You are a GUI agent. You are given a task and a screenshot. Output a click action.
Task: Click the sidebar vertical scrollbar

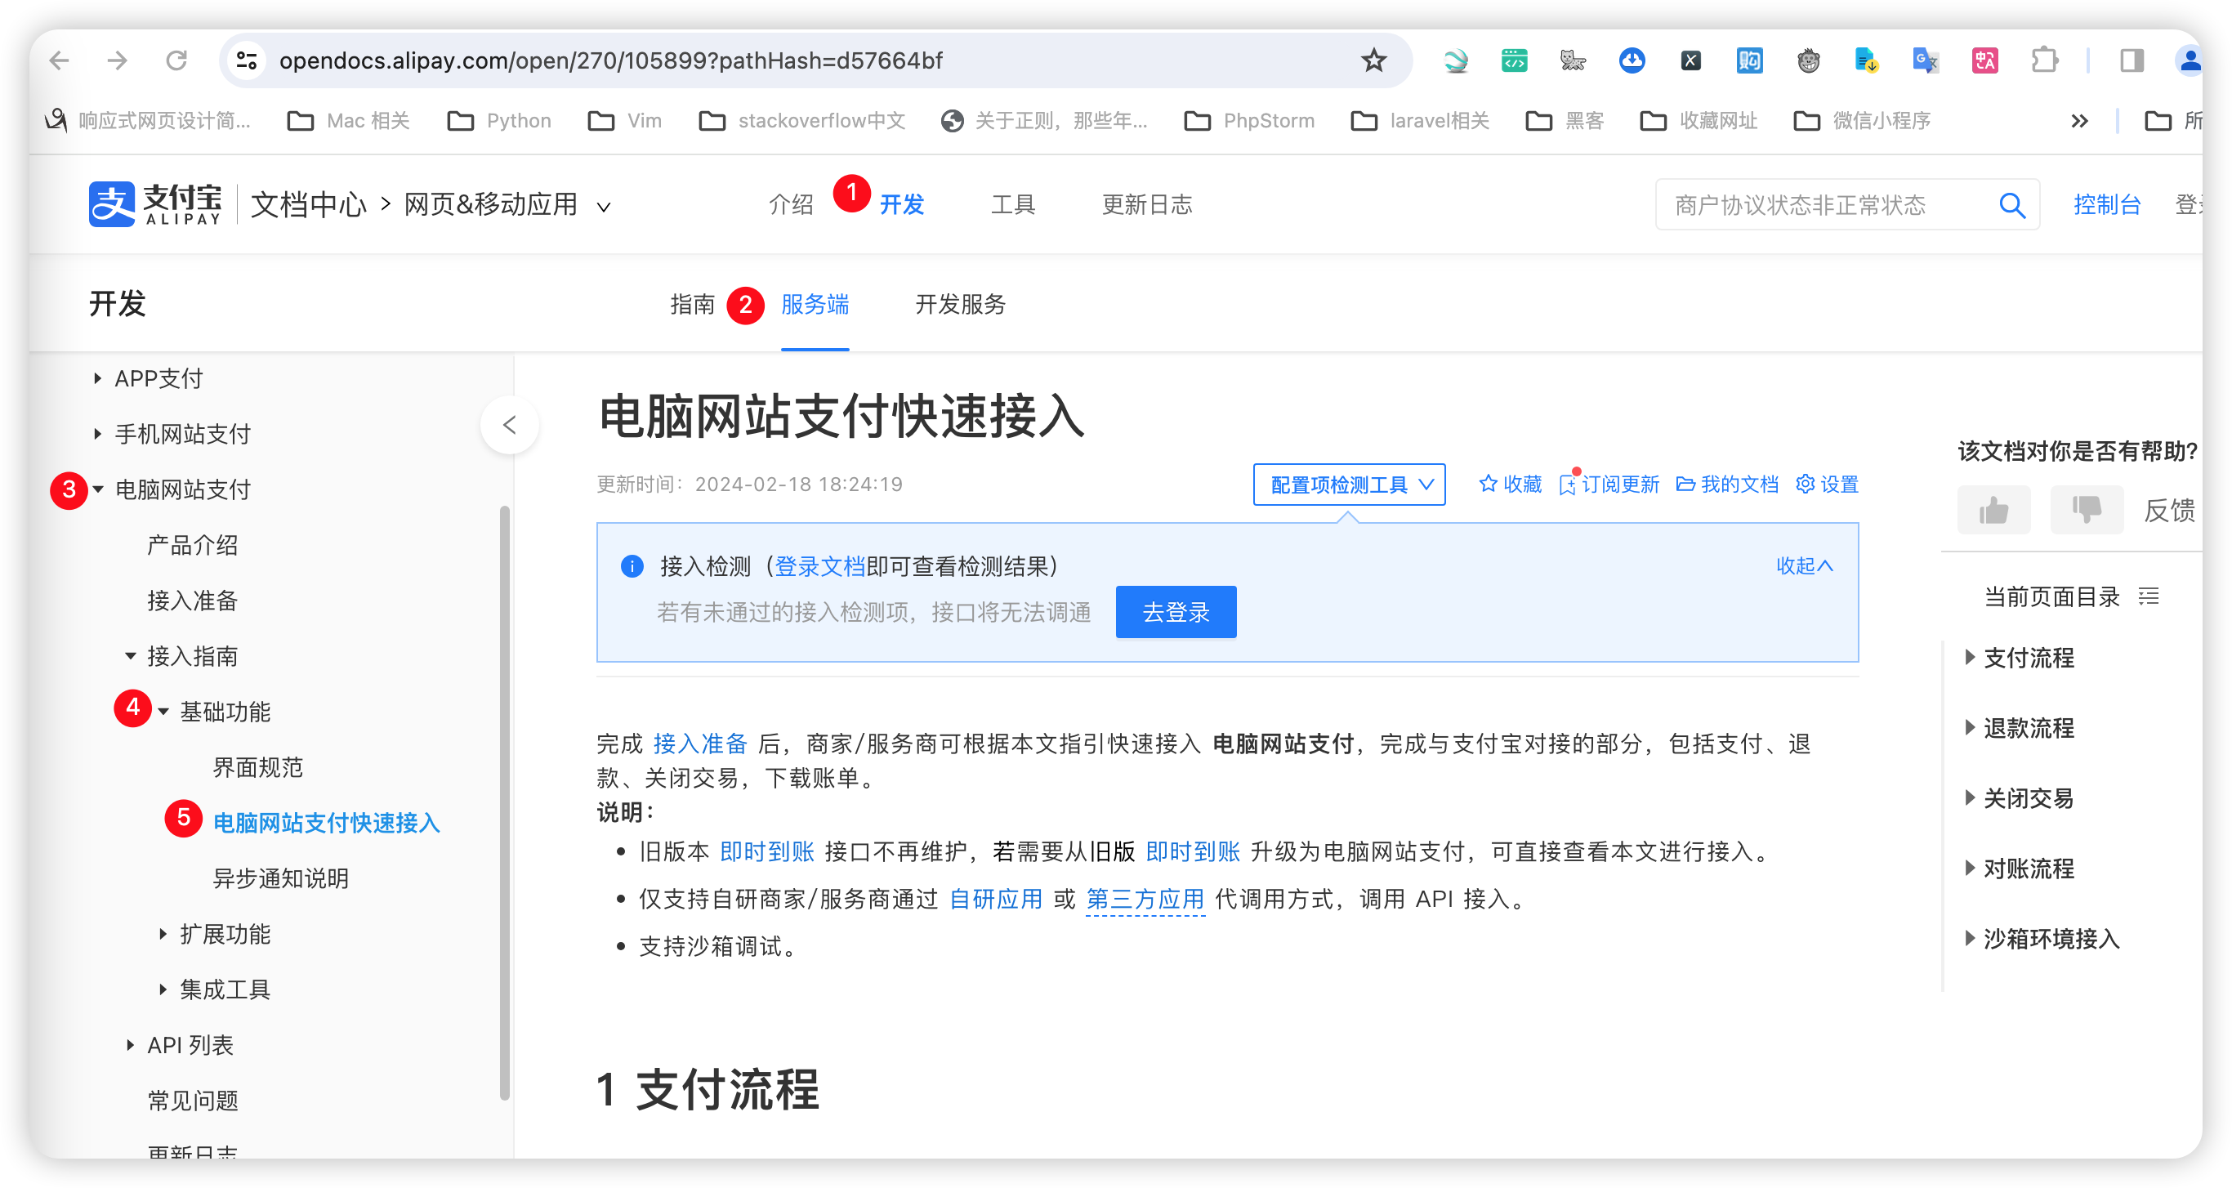coord(504,802)
